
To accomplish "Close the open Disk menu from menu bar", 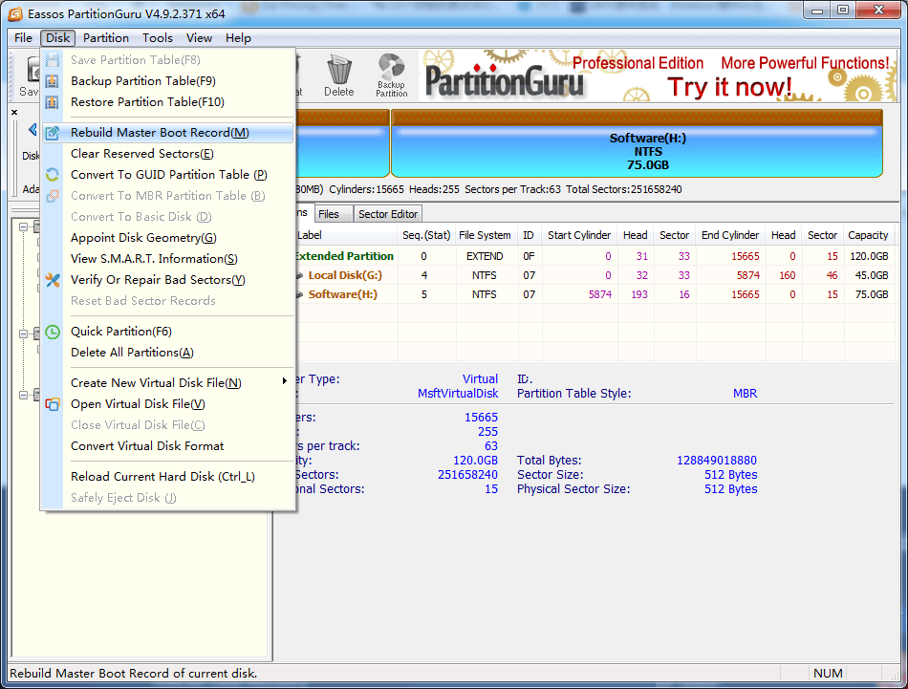I will tap(58, 38).
